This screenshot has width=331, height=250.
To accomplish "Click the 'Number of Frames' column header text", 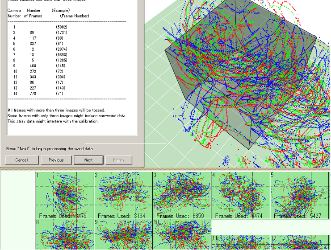I will tap(33, 13).
